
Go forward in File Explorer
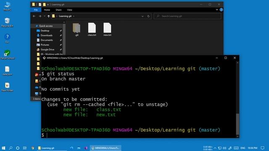click(40, 16)
